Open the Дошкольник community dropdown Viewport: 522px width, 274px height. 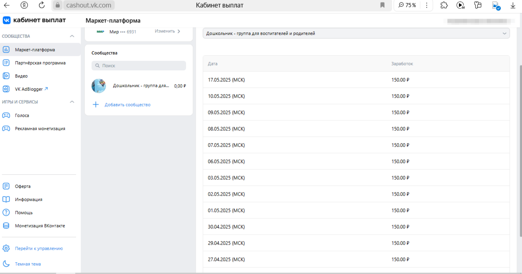356,33
